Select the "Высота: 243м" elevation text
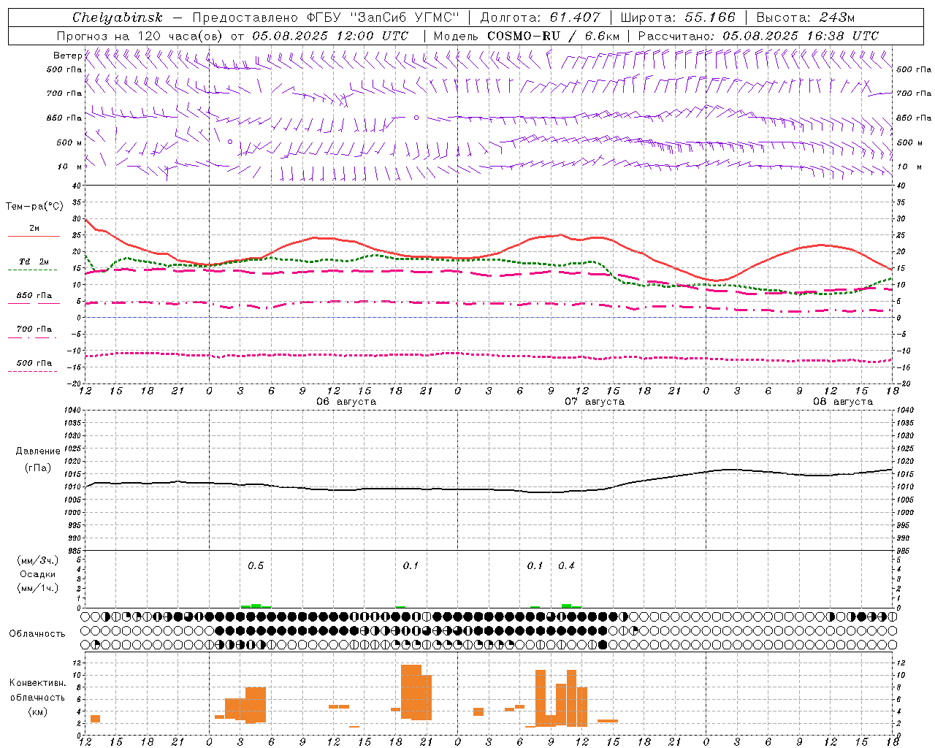 point(806,18)
